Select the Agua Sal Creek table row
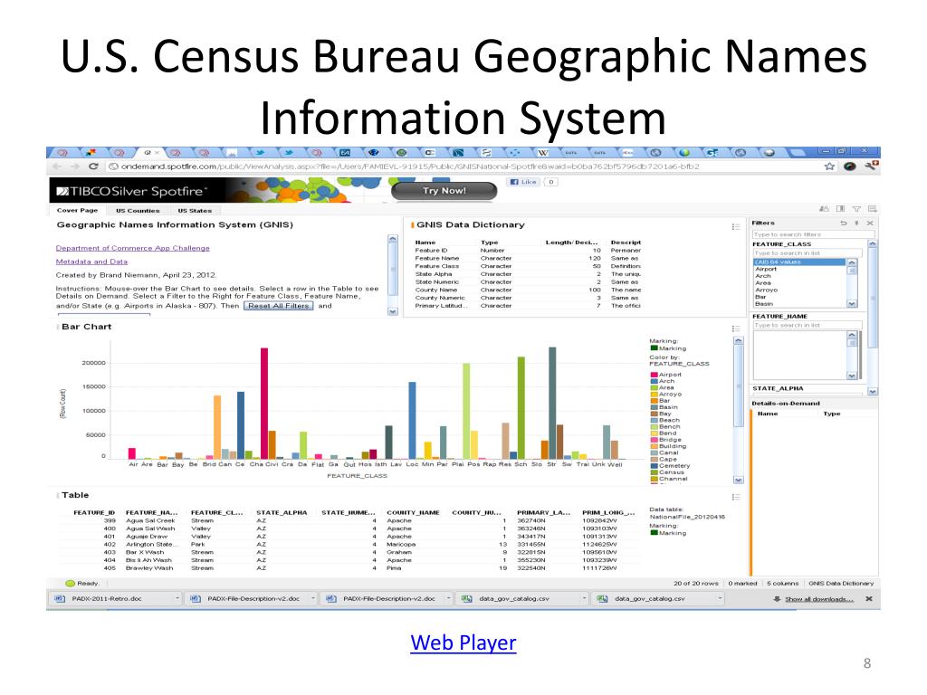This screenshot has height=695, width=927. point(349,520)
